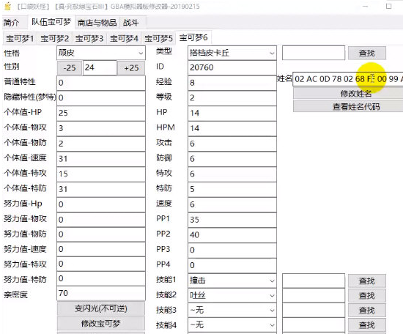The image size is (403, 334).
Task: Focus the 隐藏特性(梦特) input field
Action: pyautogui.click(x=101, y=97)
